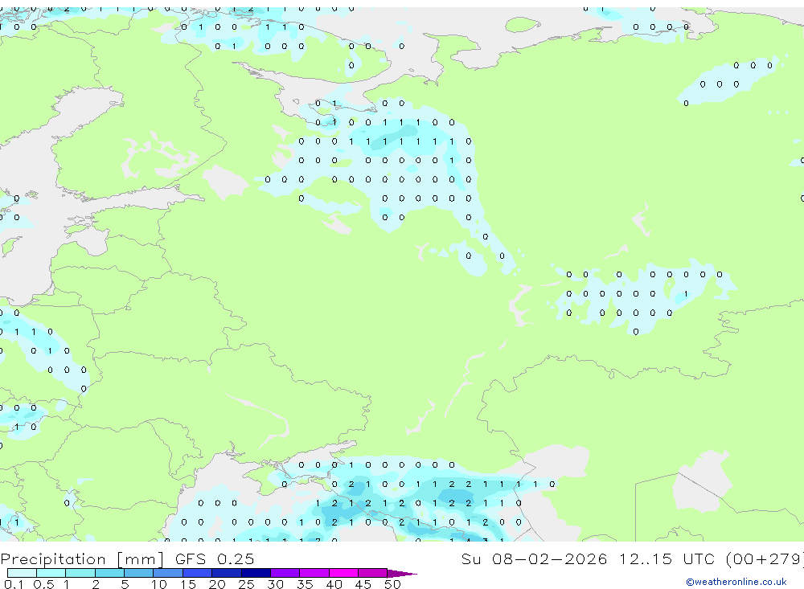Viewport: 804px width, 589px height.
Task: Select the 25–30 mm navy legend swatch
Action: (256, 573)
